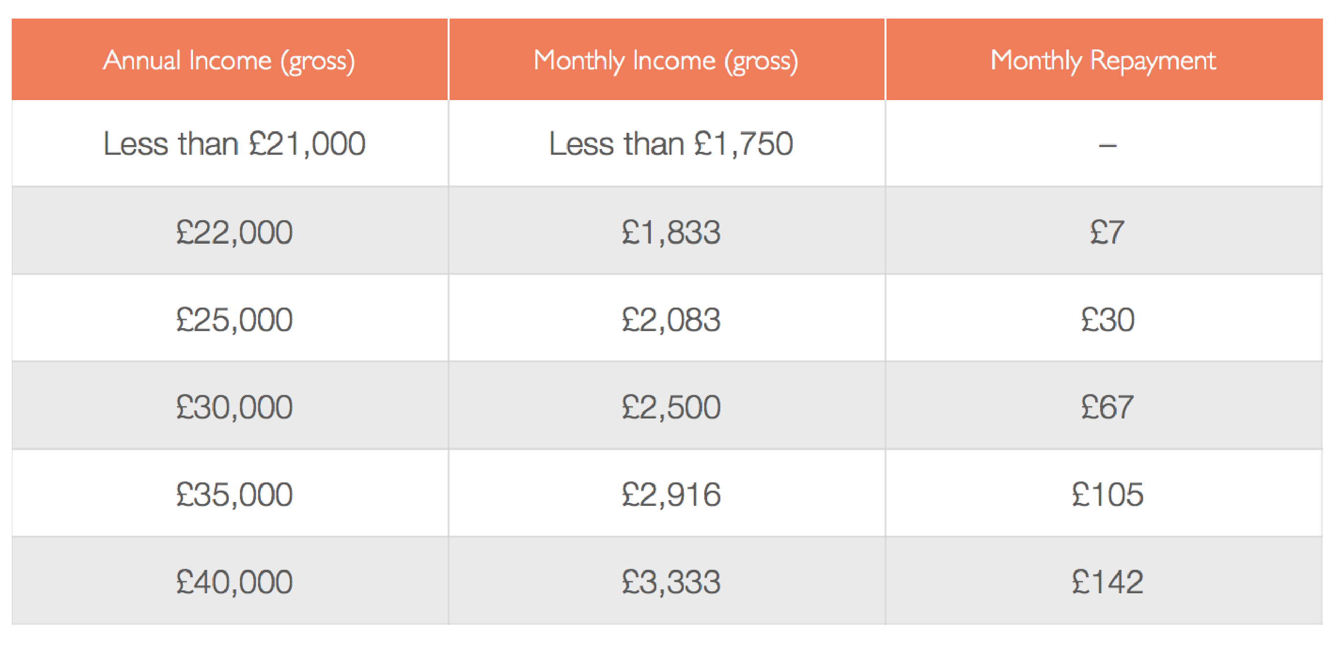Select the £67 repayment value
Viewport: 1339px width, 646px height.
pyautogui.click(x=1107, y=406)
